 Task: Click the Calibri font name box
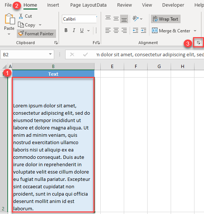pyautogui.click(x=79, y=19)
